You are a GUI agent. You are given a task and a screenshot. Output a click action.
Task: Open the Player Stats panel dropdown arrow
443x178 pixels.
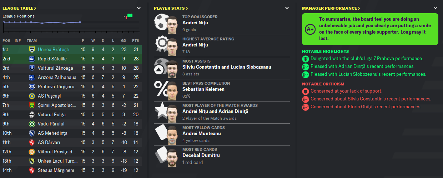[287, 8]
